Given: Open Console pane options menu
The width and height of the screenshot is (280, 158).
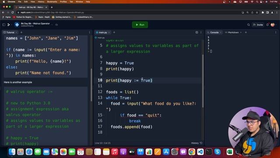Looking at the screenshot, I should click(x=276, y=32).
